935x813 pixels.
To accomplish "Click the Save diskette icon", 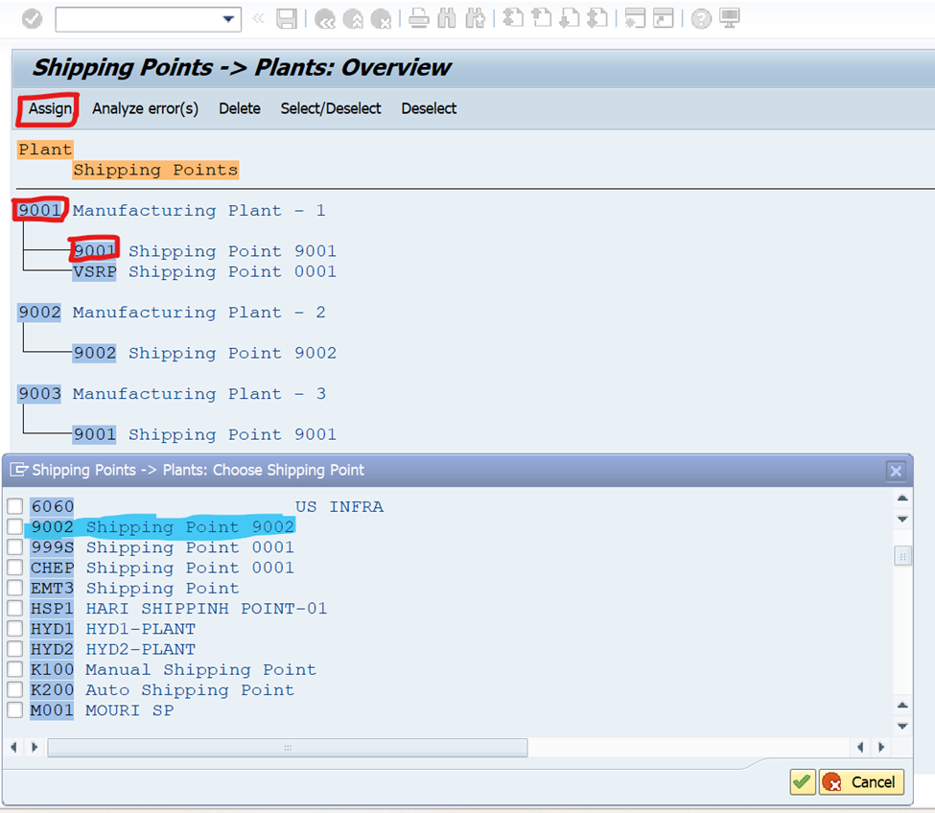I will [287, 19].
